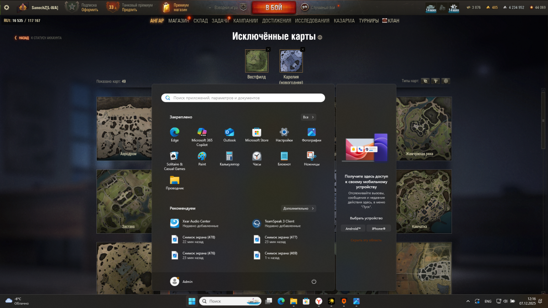Viewport: 548px width, 308px height.
Task: Click the В БОЙ battle button
Action: click(274, 7)
